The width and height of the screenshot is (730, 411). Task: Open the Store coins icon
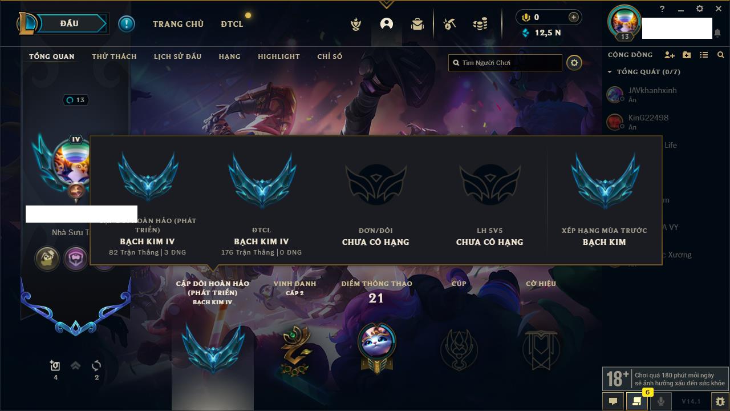click(x=480, y=24)
